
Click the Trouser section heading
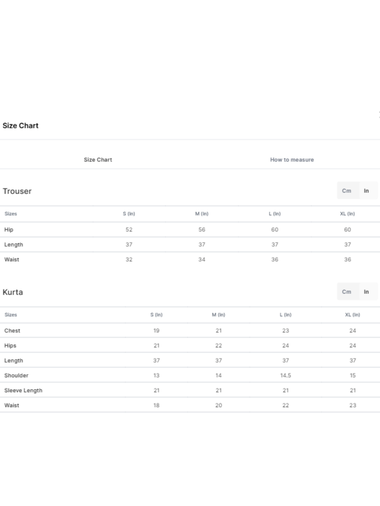(17, 191)
